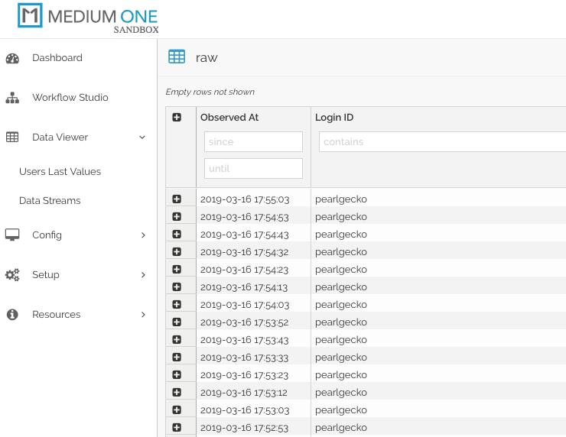This screenshot has width=566, height=437.
Task: Click the Medium One logo icon
Action: pyautogui.click(x=30, y=17)
